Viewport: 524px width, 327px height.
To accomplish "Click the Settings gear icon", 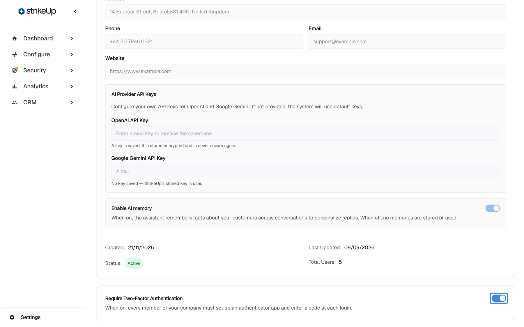I will [x=12, y=317].
